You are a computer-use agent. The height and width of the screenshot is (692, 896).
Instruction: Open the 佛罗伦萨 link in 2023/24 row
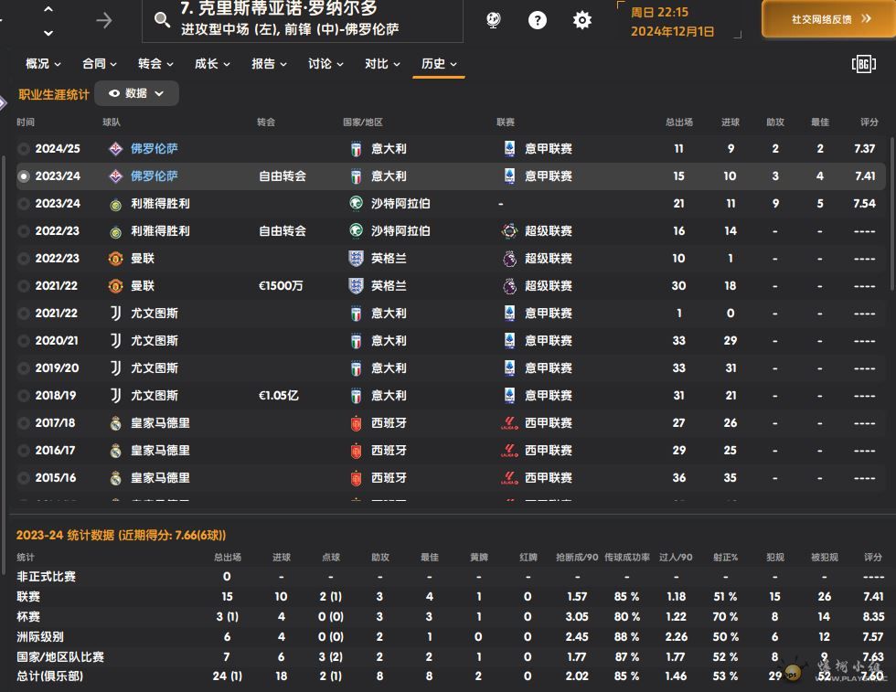coord(154,176)
